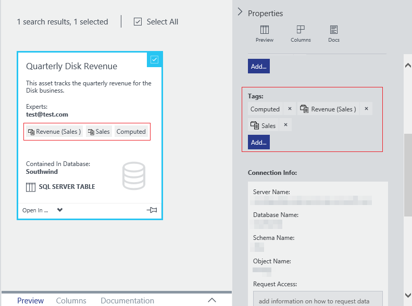This screenshot has height=306, width=412.
Task: Click the asset description about Disk business
Action: pos(89,87)
